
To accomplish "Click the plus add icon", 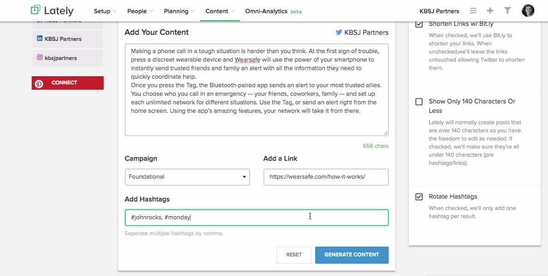I will (490, 11).
